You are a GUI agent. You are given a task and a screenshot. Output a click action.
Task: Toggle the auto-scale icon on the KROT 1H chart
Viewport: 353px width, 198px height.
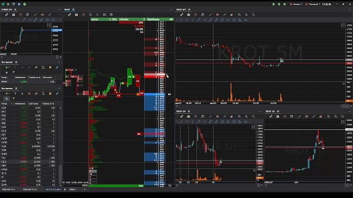coord(253,127)
